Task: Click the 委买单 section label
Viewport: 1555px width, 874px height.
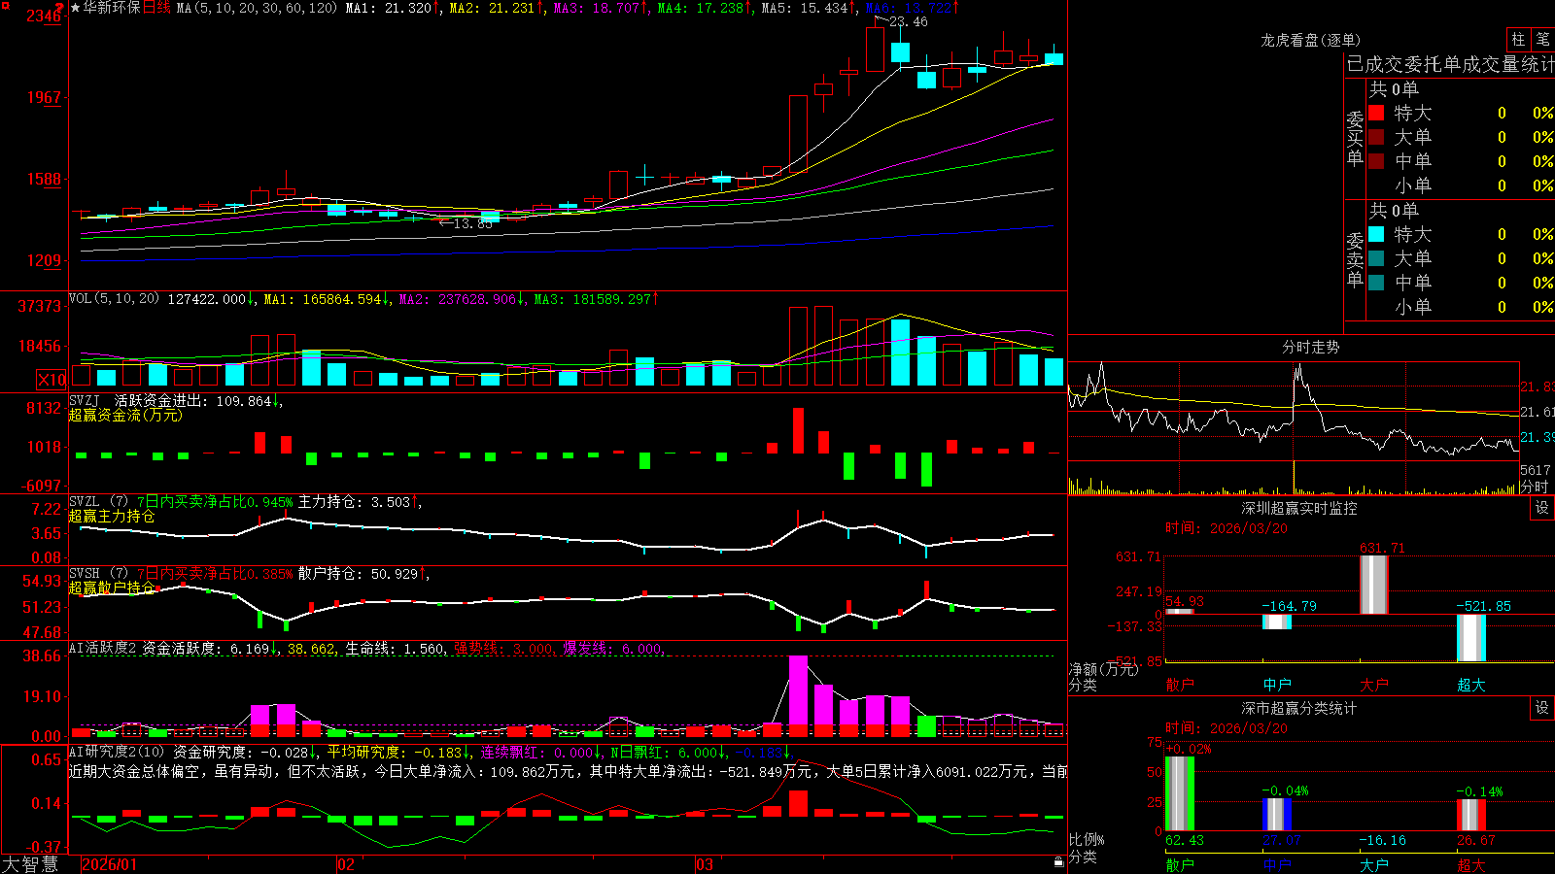Action: pos(1355,138)
